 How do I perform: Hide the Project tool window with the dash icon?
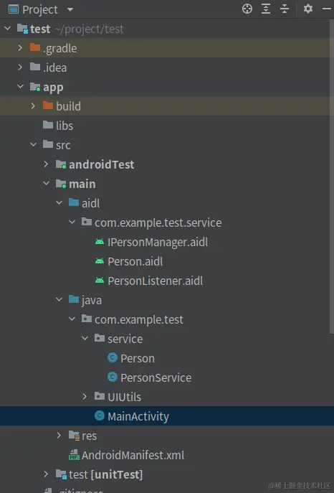327,9
